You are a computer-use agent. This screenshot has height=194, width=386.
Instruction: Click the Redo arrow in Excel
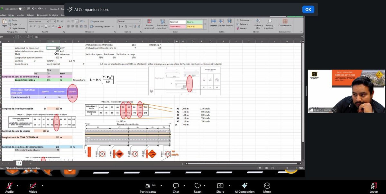click(40, 9)
